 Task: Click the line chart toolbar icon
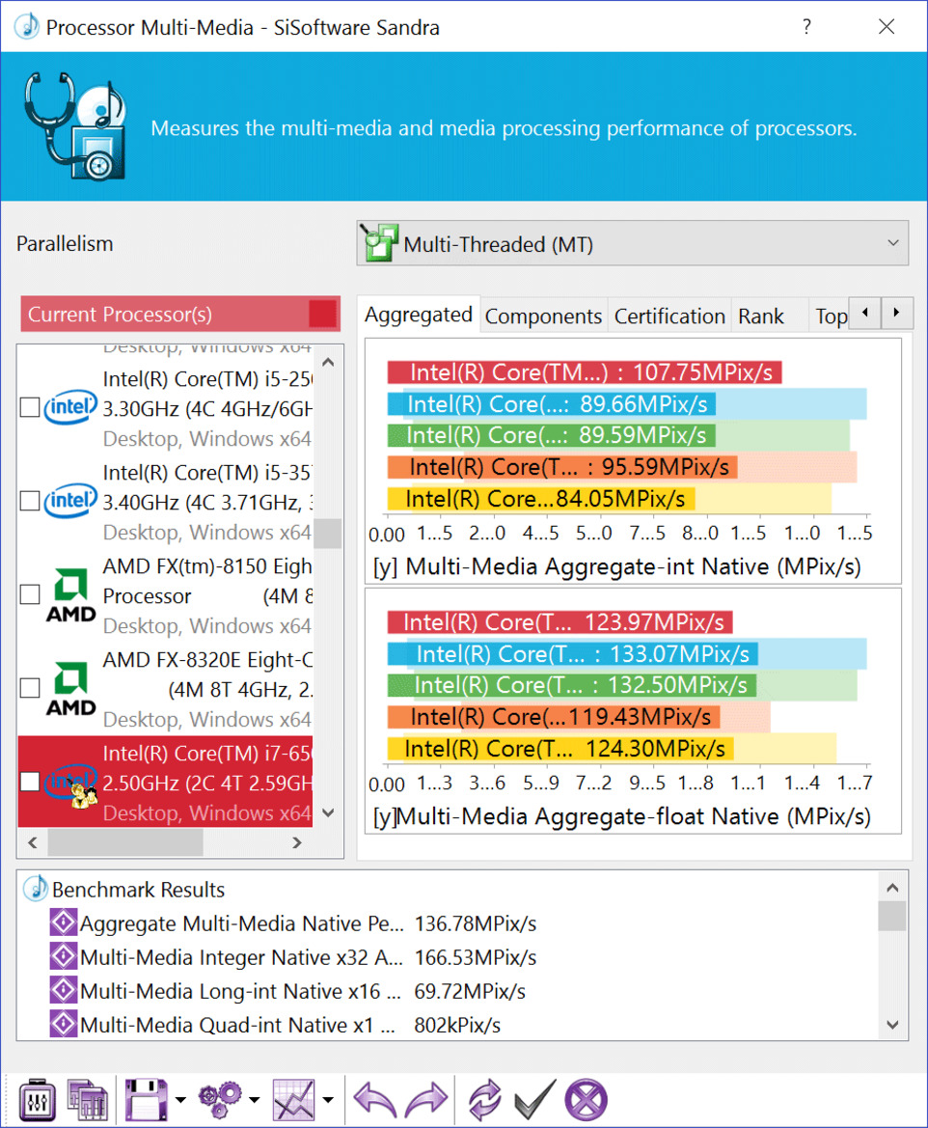click(293, 1099)
